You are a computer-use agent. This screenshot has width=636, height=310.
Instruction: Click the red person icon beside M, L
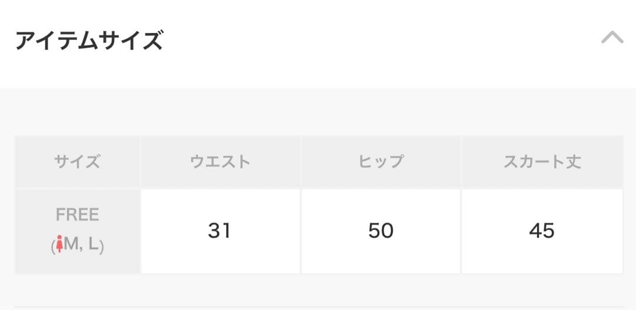click(x=59, y=245)
